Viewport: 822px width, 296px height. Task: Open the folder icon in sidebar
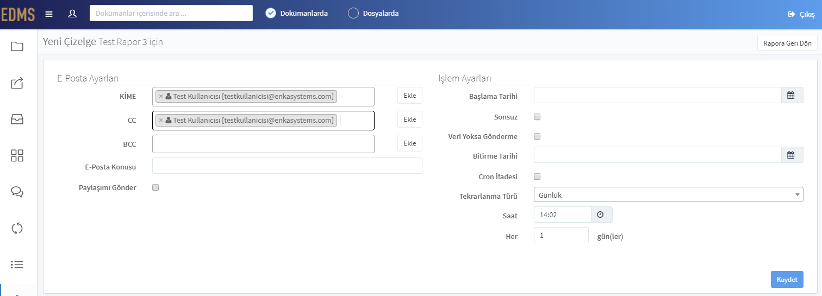(x=17, y=46)
